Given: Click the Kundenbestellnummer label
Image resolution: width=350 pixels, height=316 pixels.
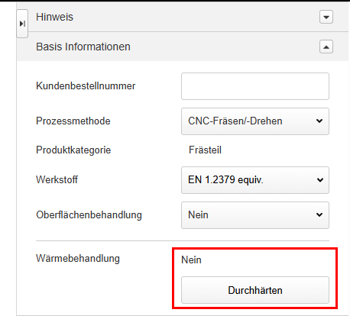Looking at the screenshot, I should (x=86, y=86).
